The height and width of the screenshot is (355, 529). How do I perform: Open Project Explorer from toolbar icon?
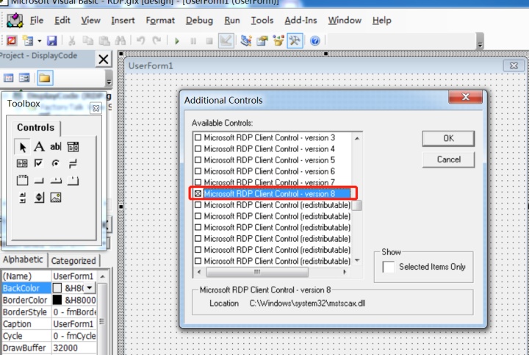[246, 41]
